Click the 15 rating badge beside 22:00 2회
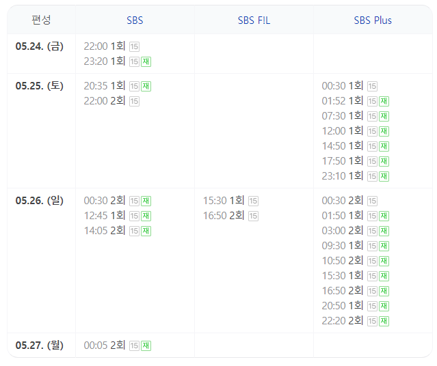Viewport: 437px width, 366px height. click(134, 101)
